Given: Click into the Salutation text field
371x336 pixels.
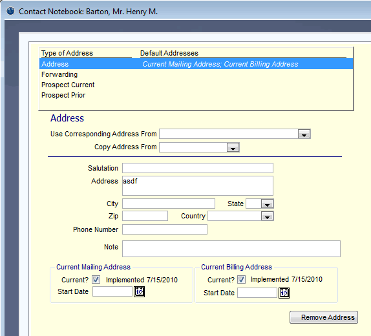Looking at the screenshot, I should 198,168.
